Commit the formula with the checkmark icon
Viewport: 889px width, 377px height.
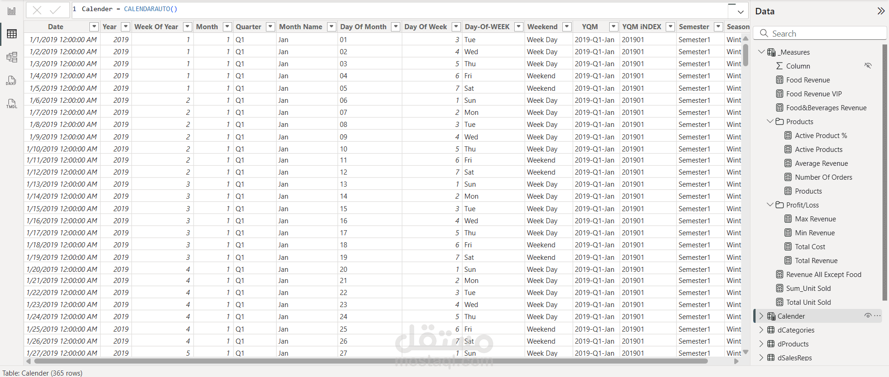(x=55, y=10)
